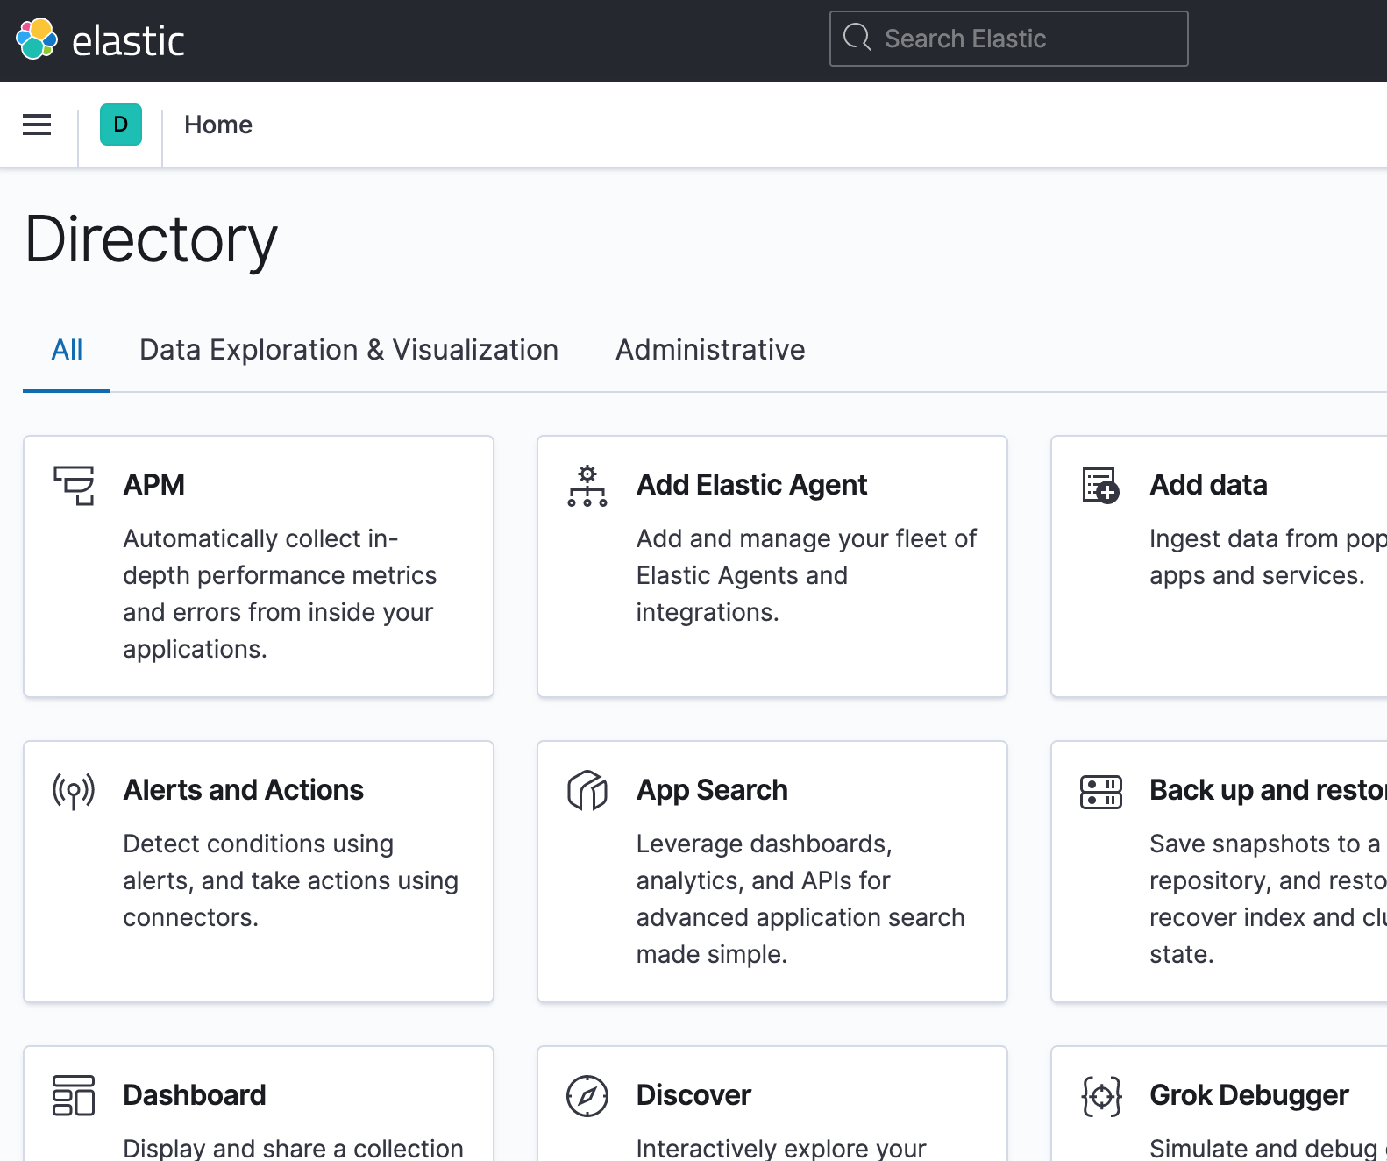Open the Discover title
This screenshot has width=1387, height=1161.
[693, 1095]
